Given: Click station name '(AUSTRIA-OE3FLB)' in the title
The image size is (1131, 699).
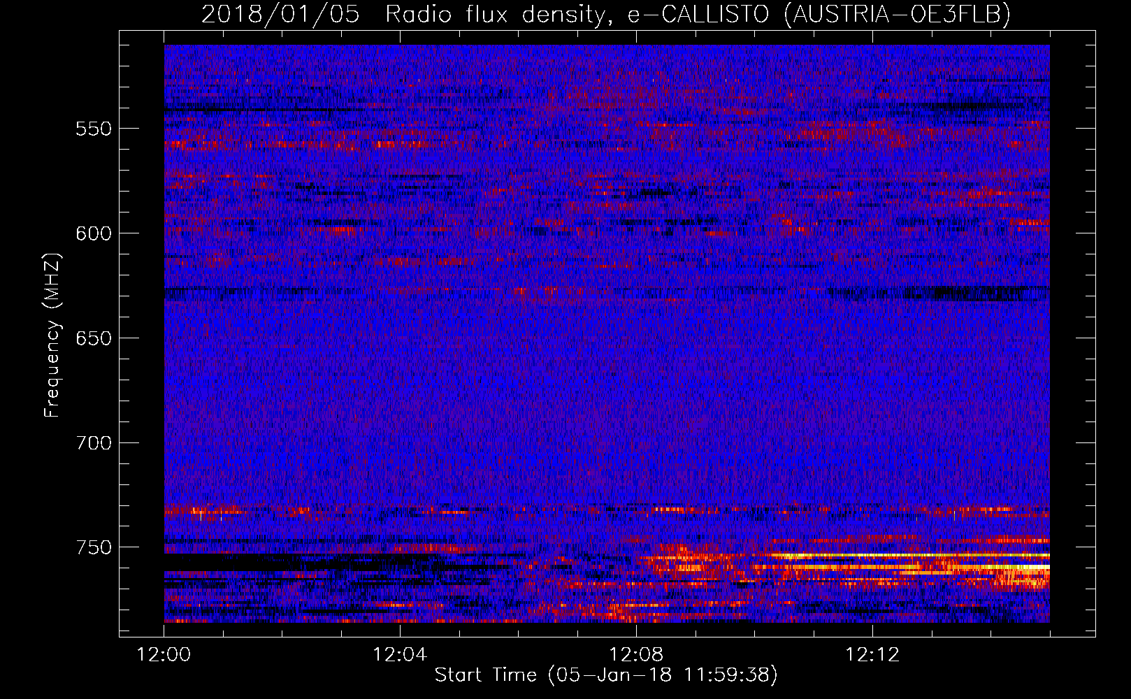Looking at the screenshot, I should coord(897,14).
